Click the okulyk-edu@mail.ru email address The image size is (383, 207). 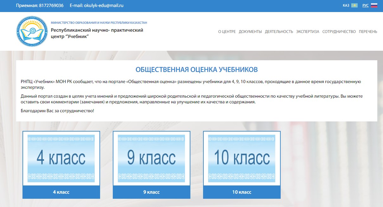[104, 6]
